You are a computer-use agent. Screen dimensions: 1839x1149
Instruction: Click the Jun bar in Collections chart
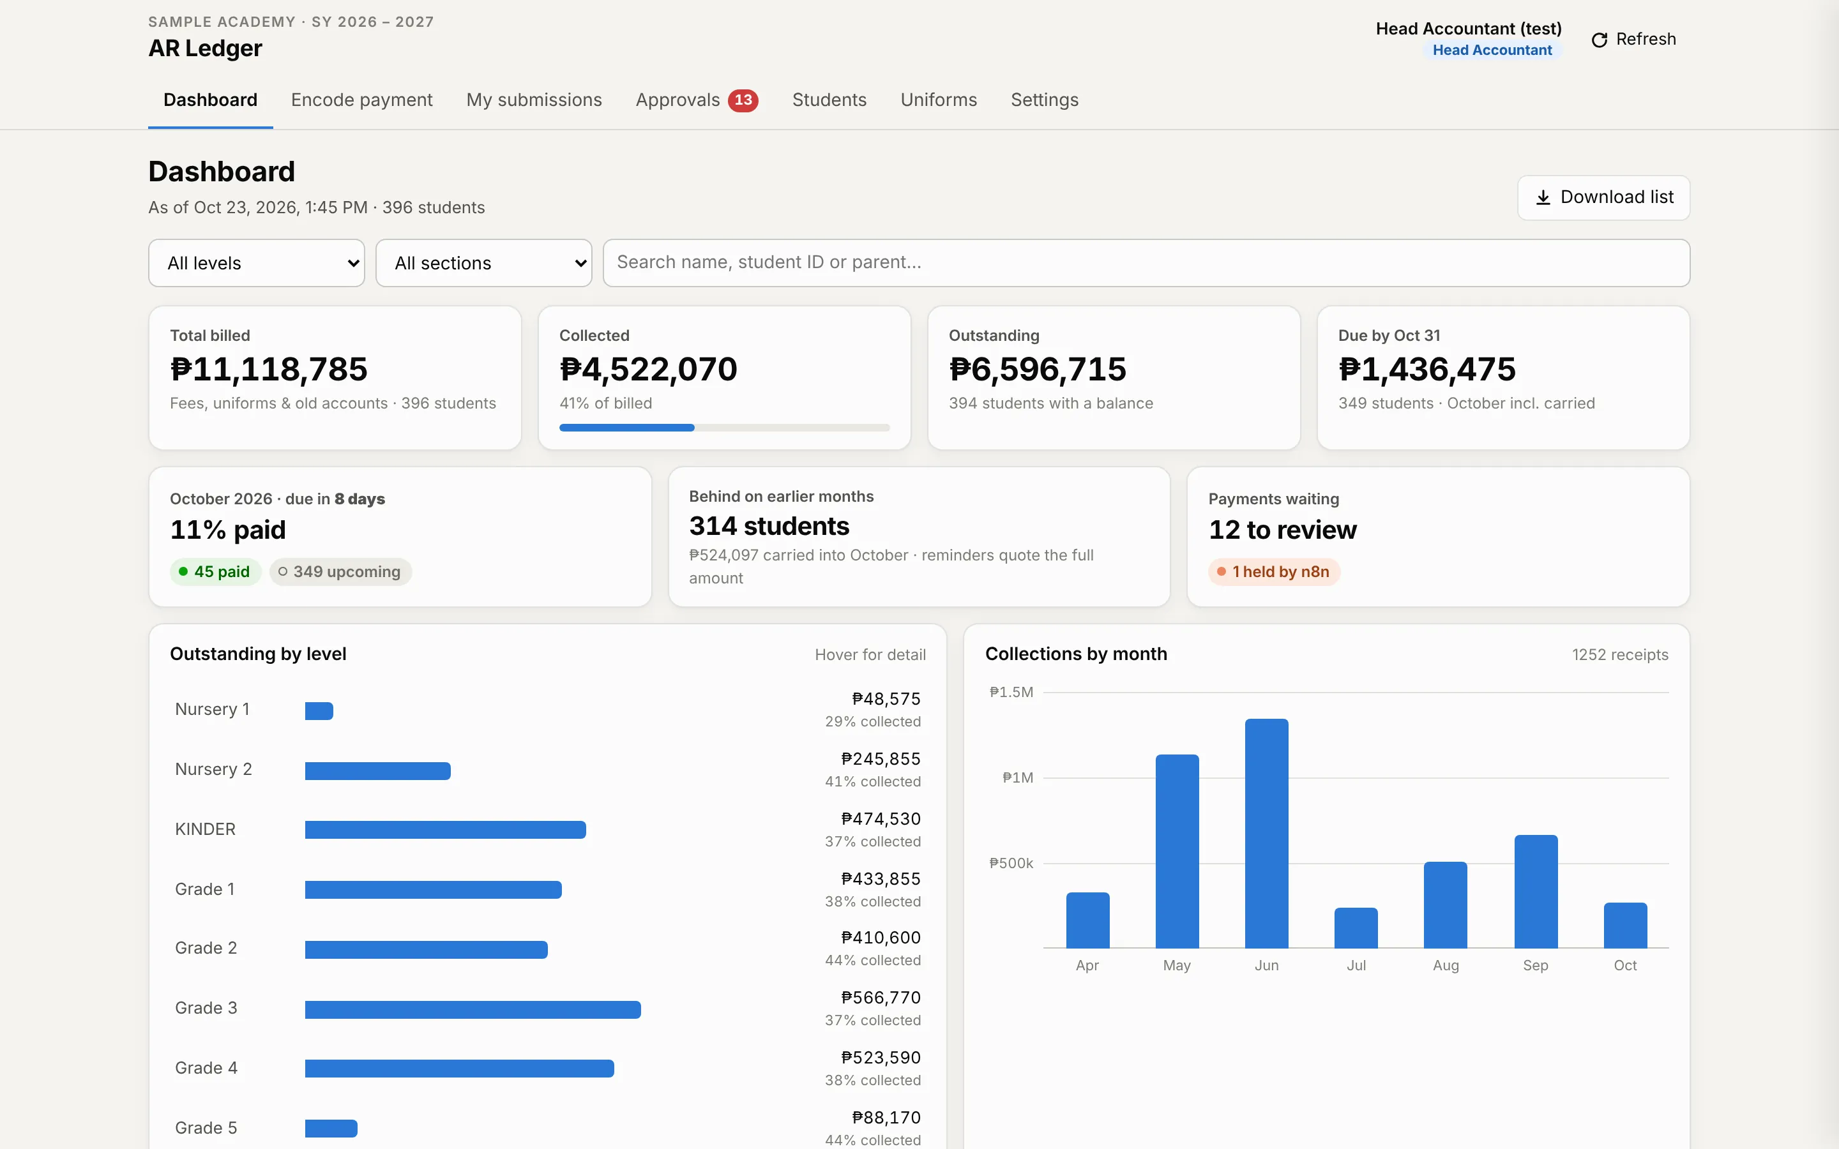tap(1266, 834)
